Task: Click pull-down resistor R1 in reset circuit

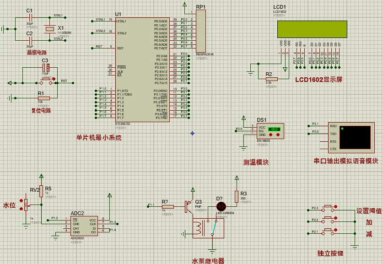Action: [44, 98]
